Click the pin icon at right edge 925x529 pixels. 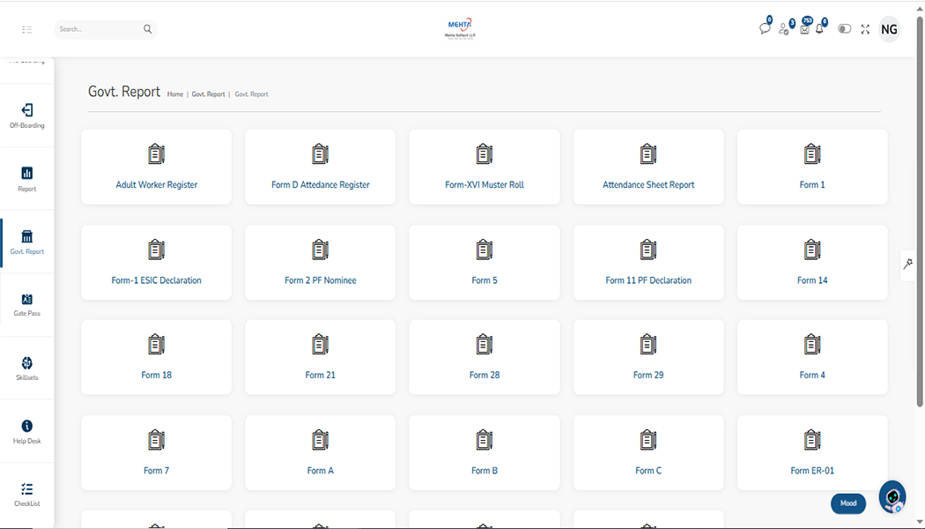pos(908,264)
